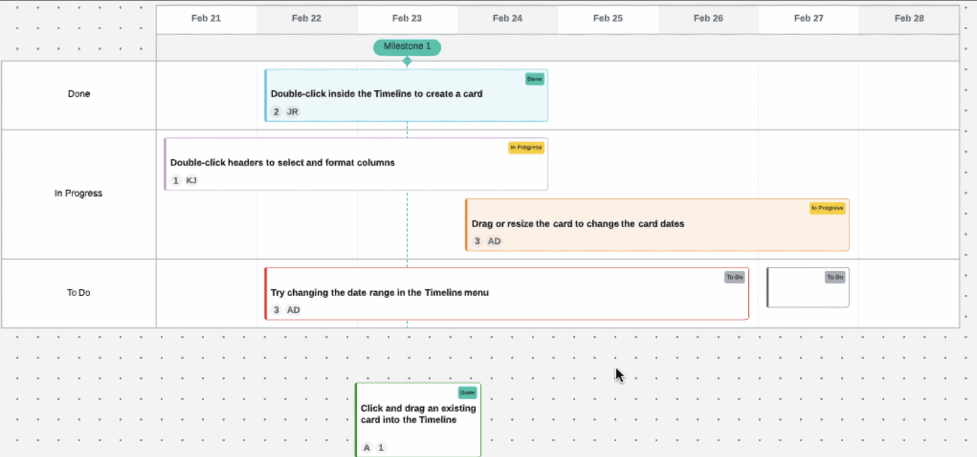Image resolution: width=977 pixels, height=457 pixels.
Task: Select the 'Click and drag an existing card' card
Action: [x=418, y=420]
